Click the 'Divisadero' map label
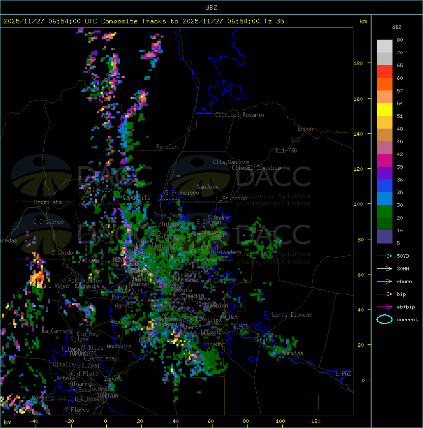423x428 pixels. [x=226, y=252]
